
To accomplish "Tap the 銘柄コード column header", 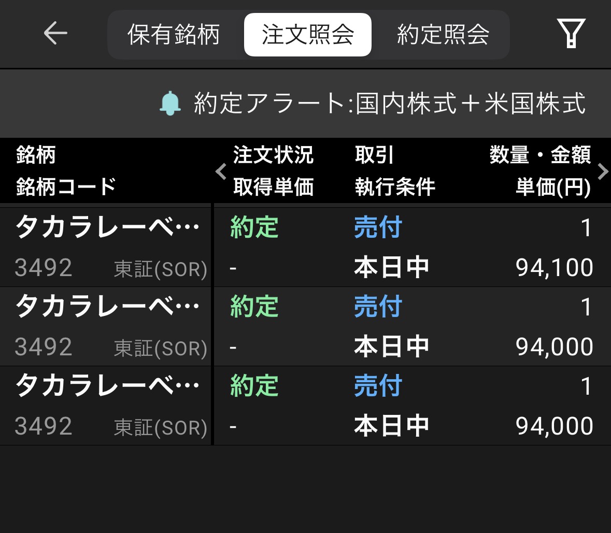I will pos(66,186).
